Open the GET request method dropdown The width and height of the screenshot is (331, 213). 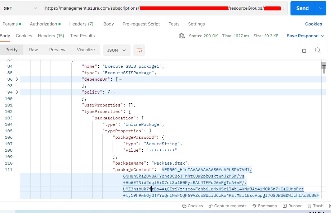pyautogui.click(x=20, y=8)
